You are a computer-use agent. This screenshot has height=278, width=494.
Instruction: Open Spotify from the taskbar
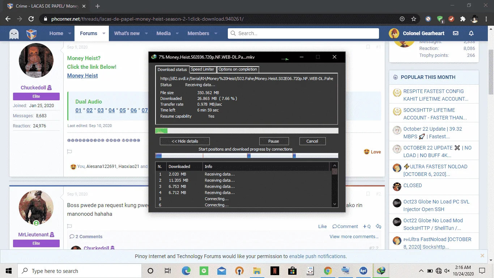204,271
